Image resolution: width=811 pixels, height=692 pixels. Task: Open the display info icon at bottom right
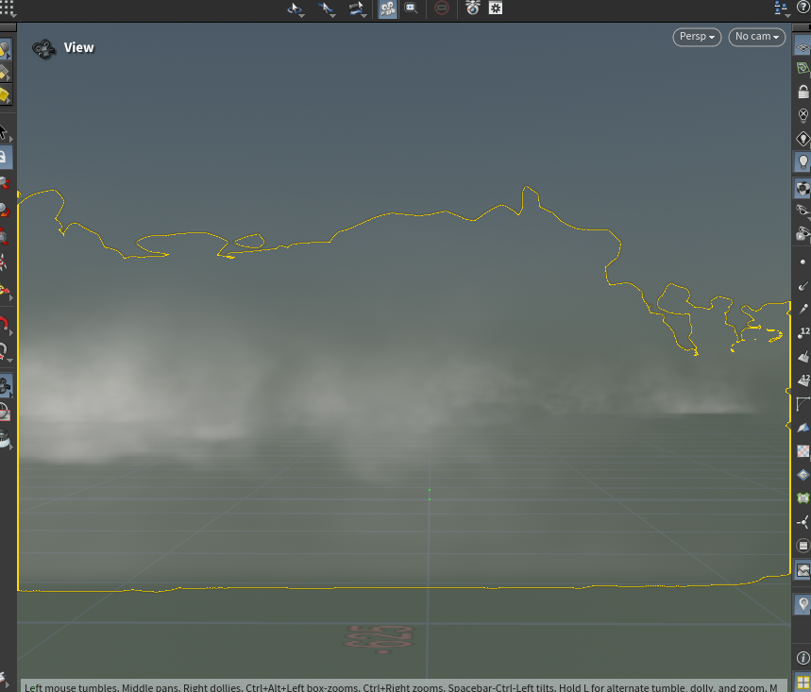click(803, 657)
